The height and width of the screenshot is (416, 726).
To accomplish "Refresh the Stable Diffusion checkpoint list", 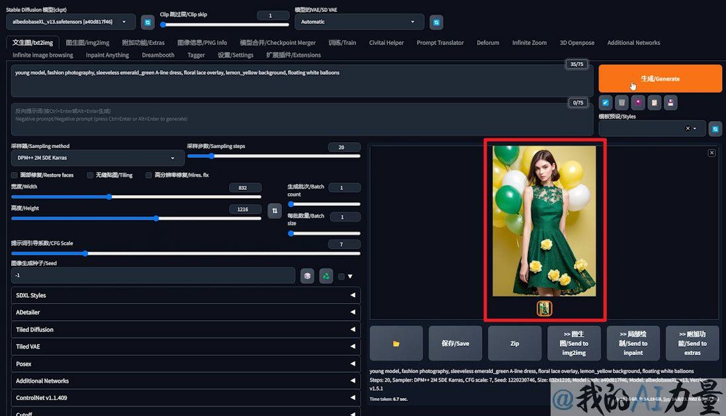I will pyautogui.click(x=148, y=22).
